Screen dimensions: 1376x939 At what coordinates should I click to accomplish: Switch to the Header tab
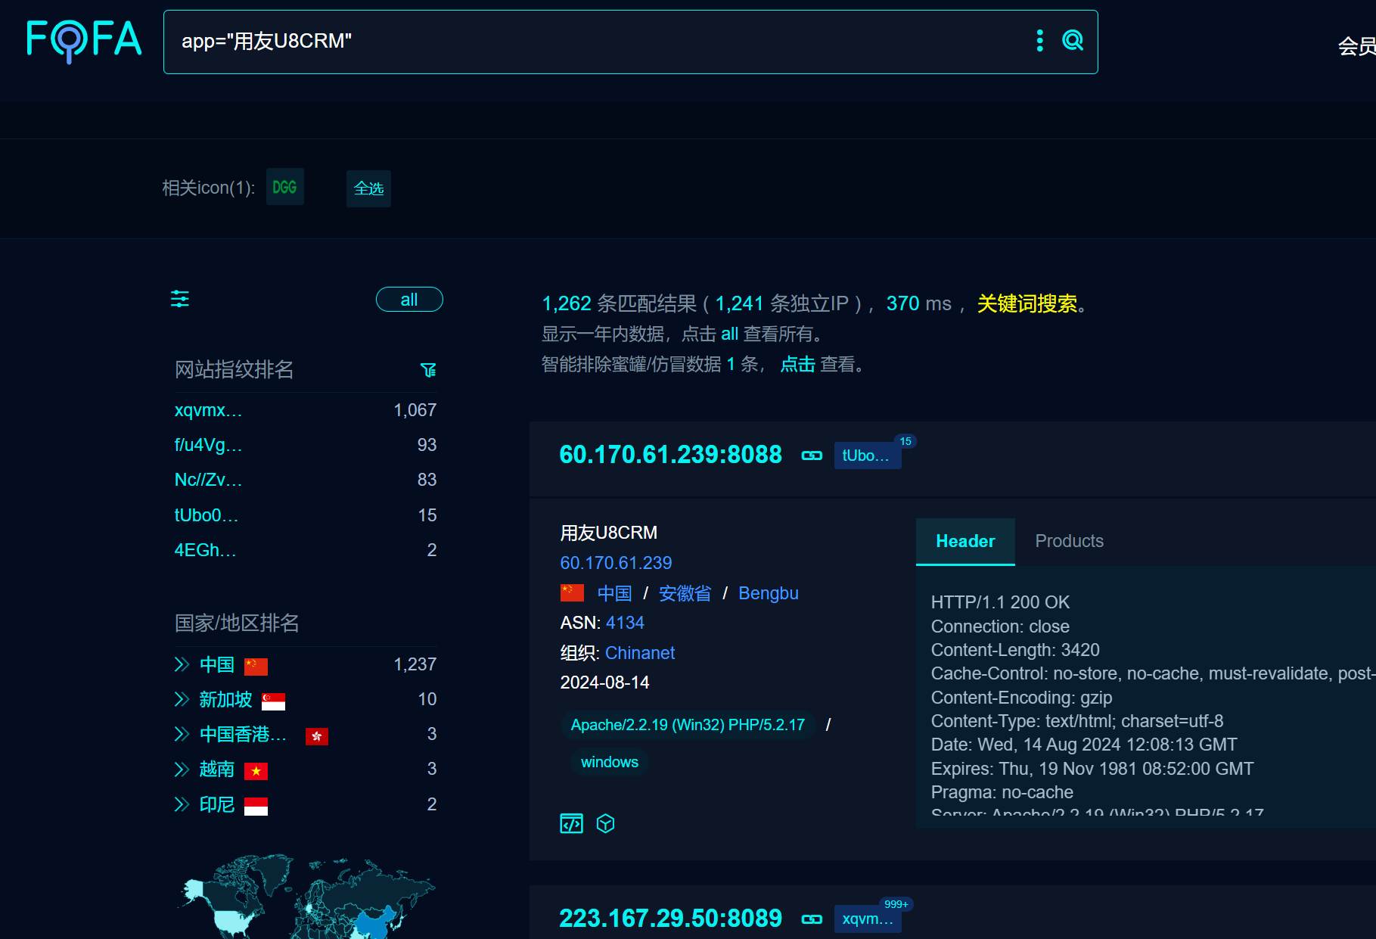965,541
